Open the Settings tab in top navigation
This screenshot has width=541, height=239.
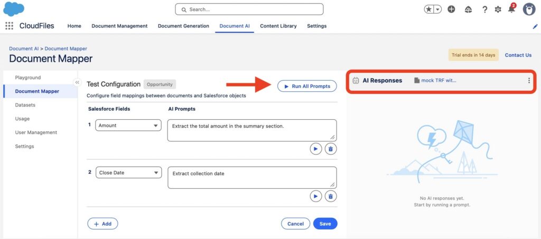[x=317, y=26]
